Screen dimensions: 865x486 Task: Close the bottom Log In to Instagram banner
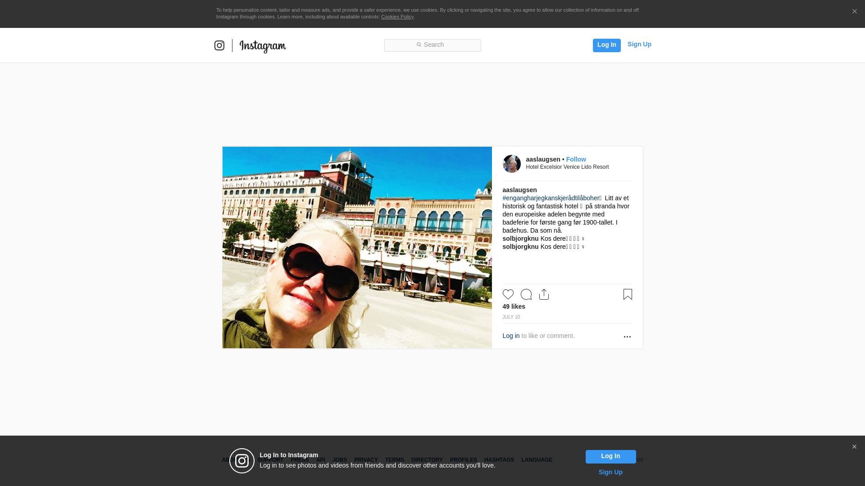click(x=854, y=447)
